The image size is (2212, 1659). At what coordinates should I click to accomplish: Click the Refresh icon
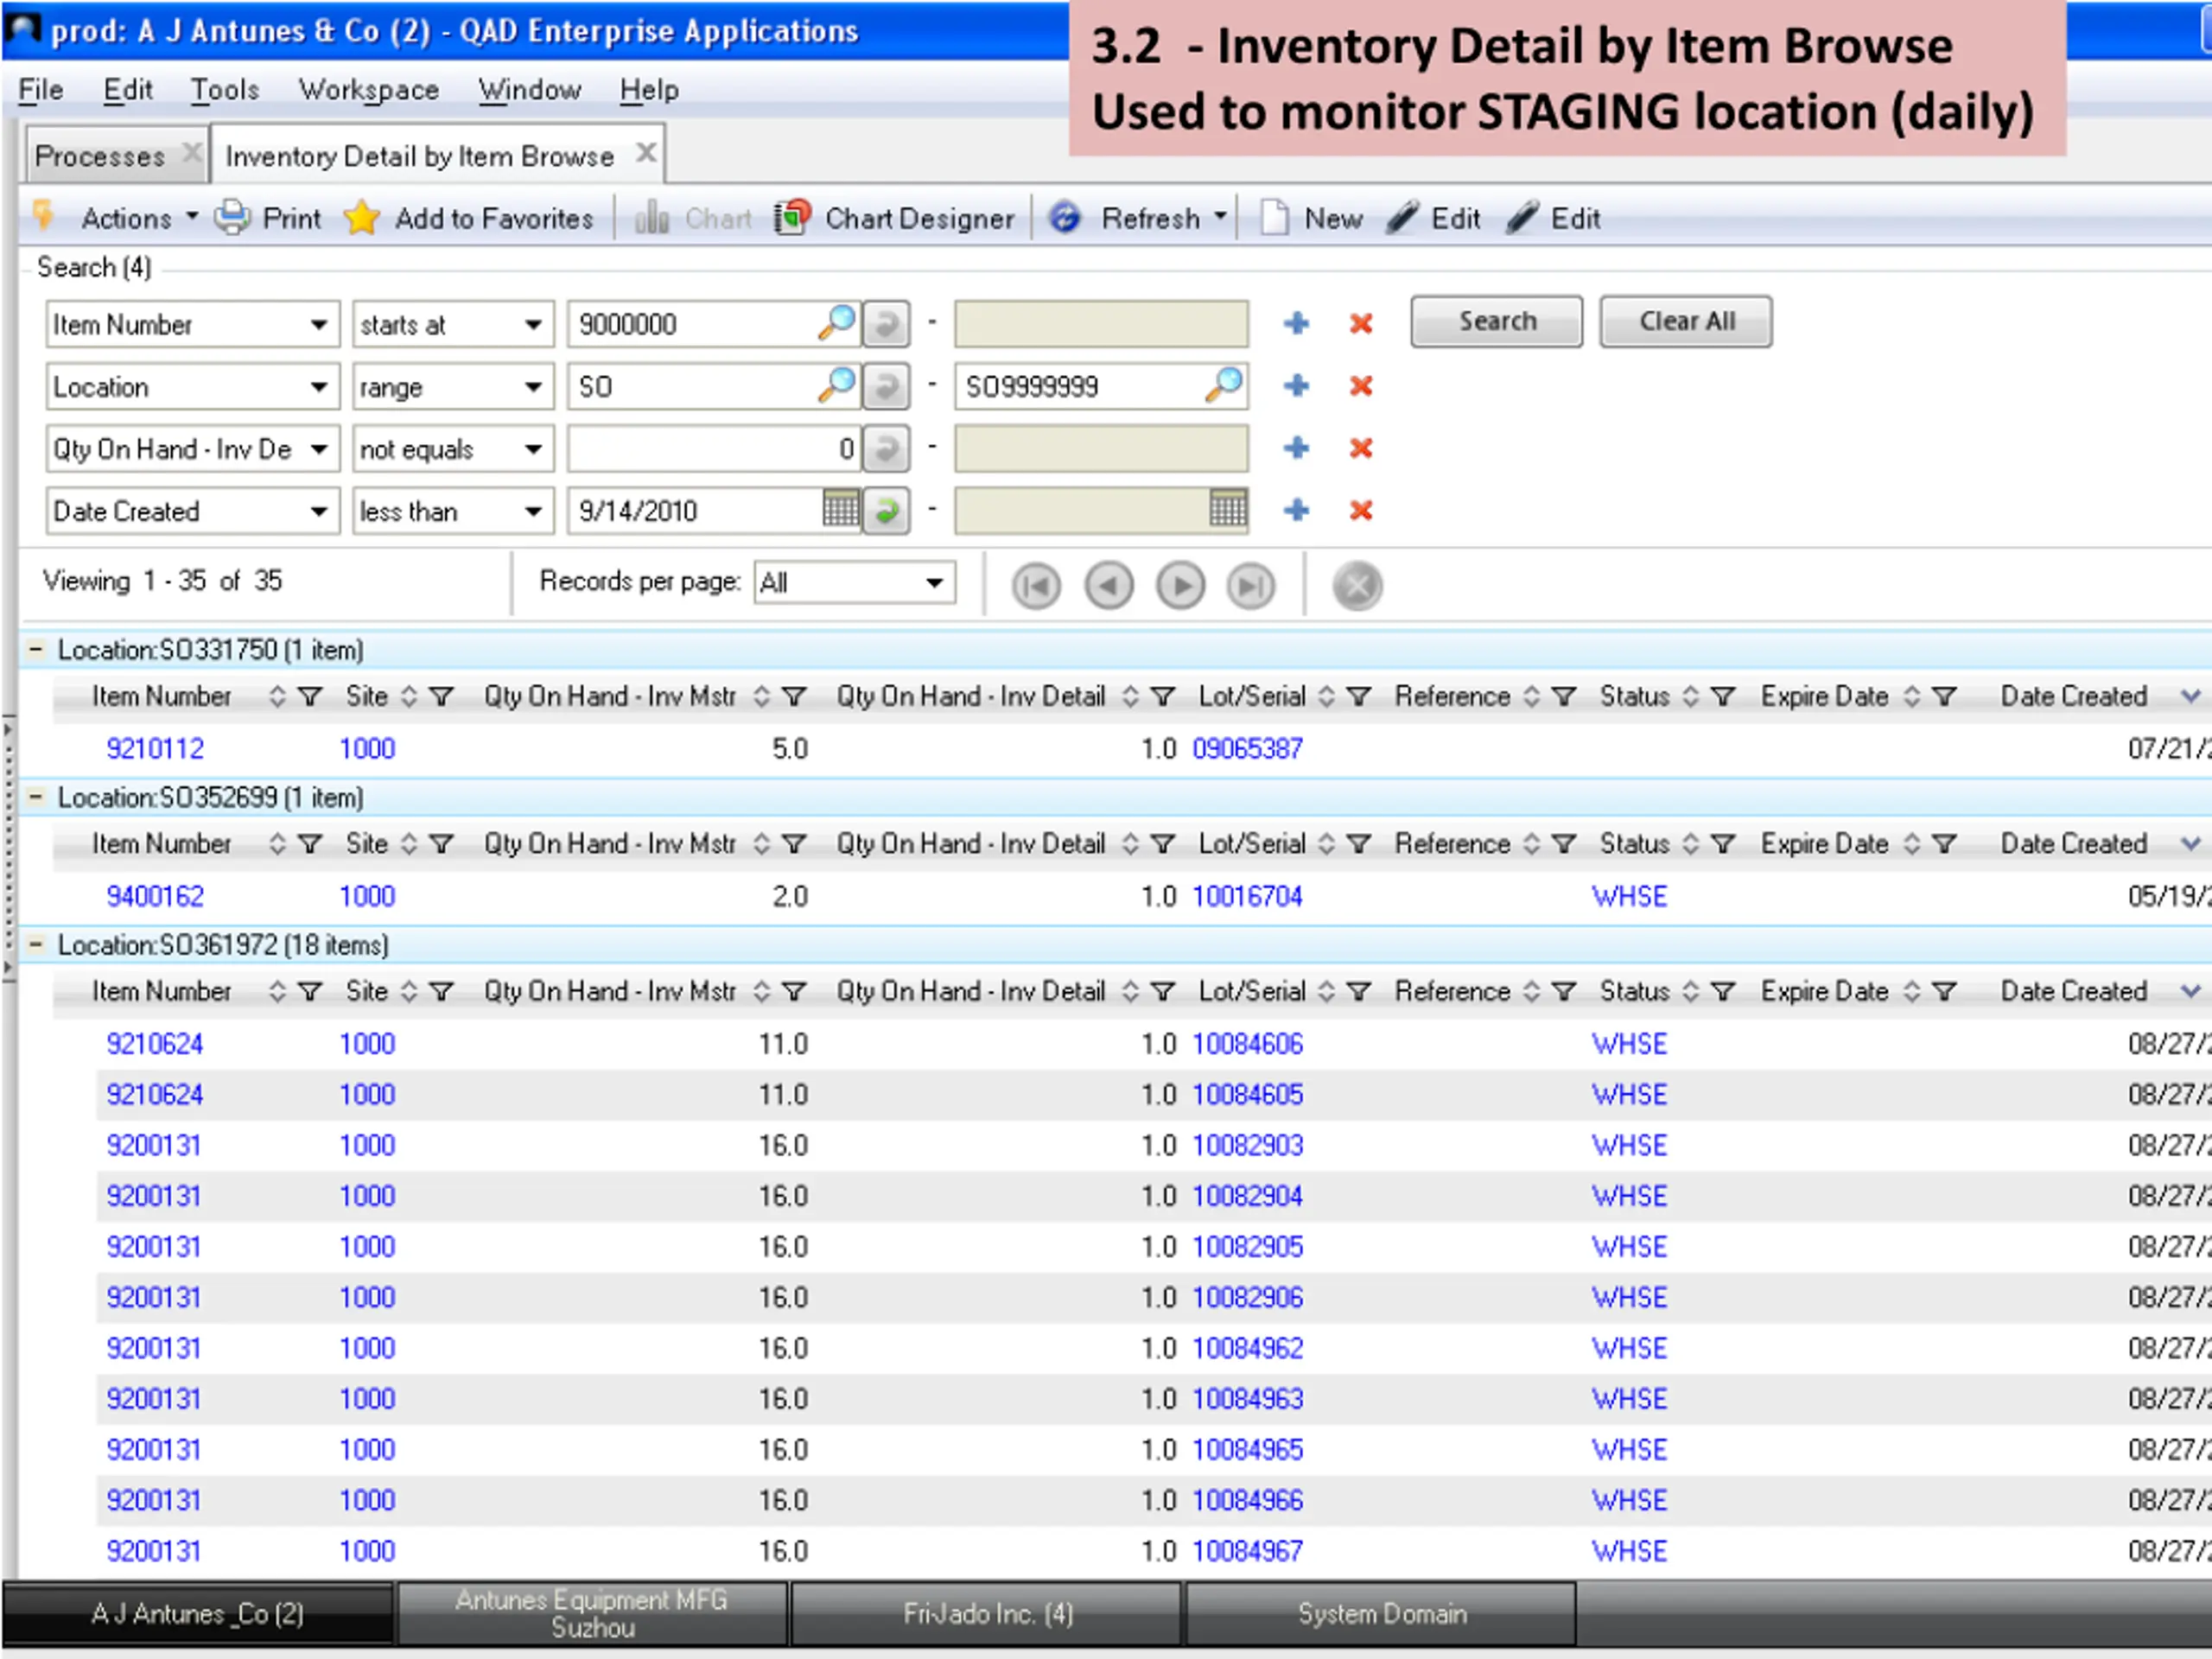click(1065, 218)
